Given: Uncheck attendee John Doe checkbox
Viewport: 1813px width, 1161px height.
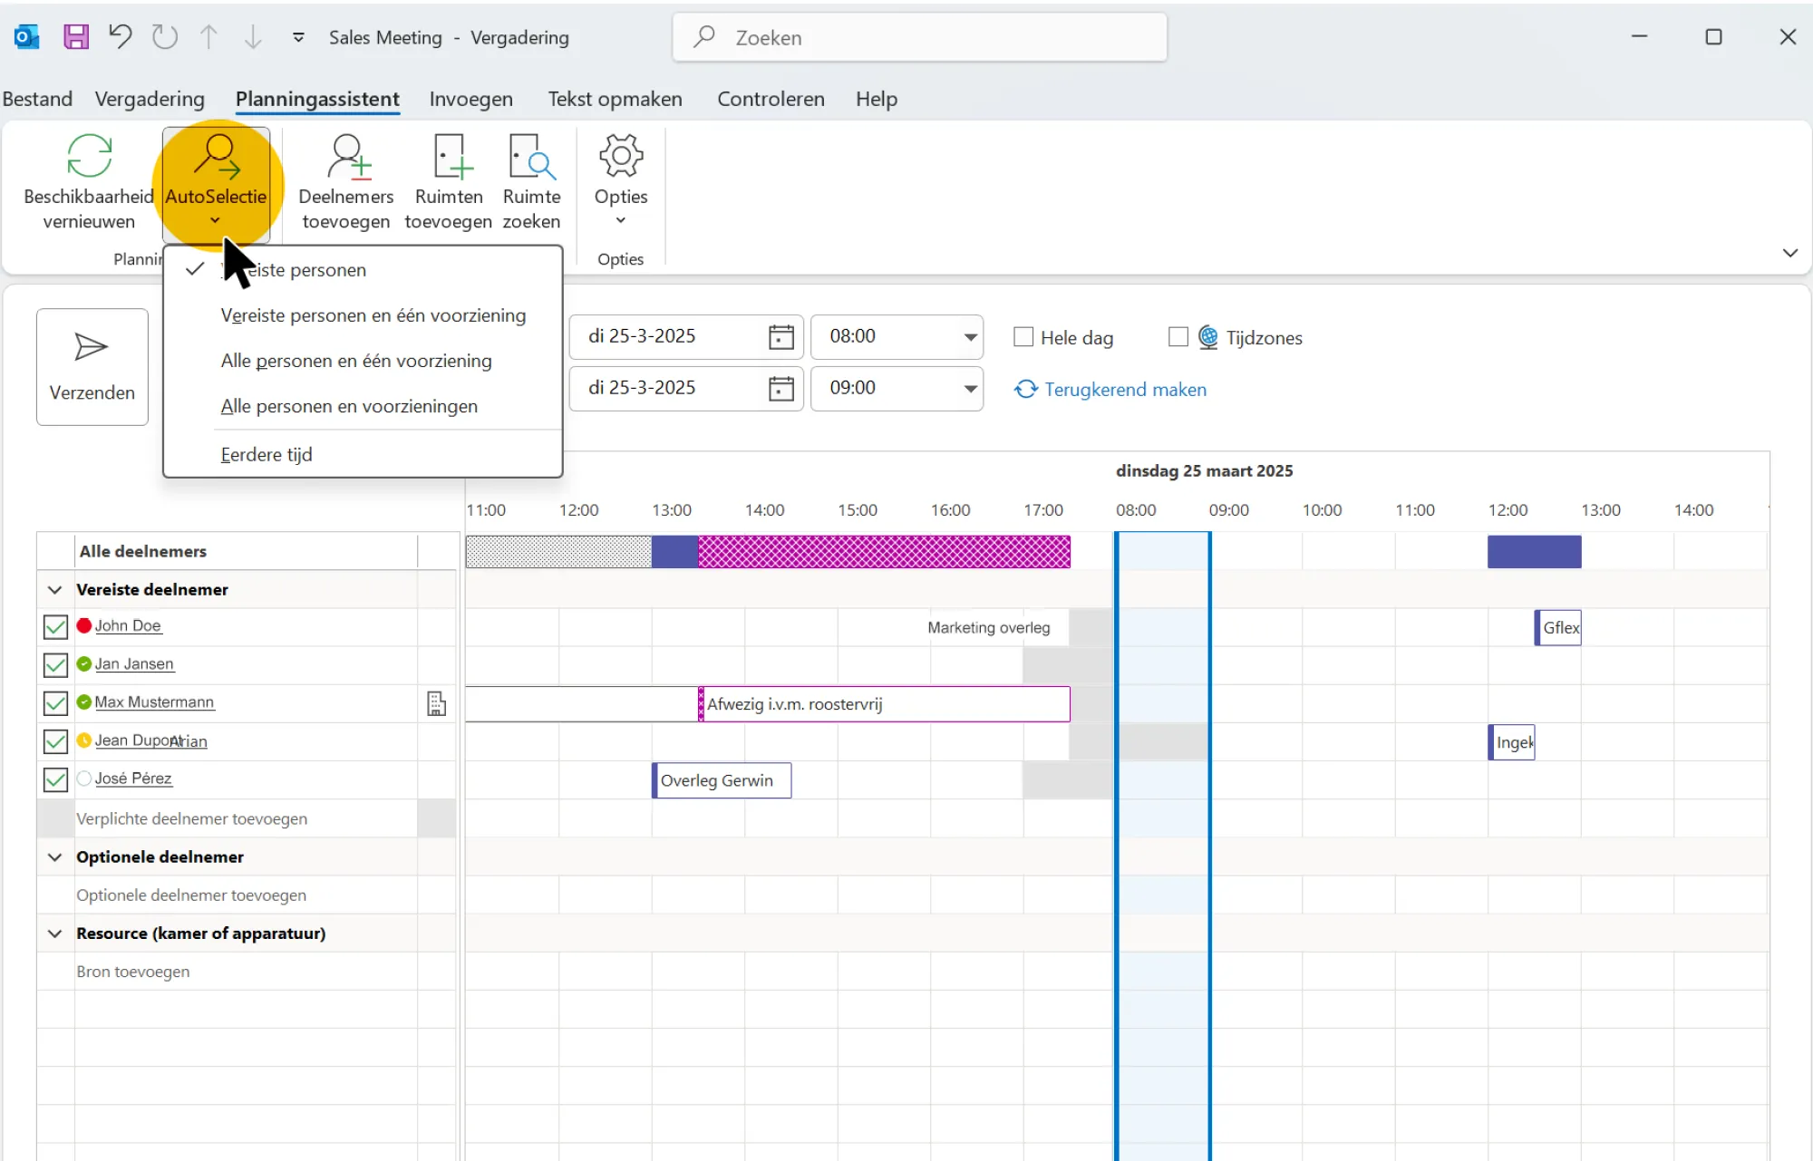Looking at the screenshot, I should [x=55, y=626].
